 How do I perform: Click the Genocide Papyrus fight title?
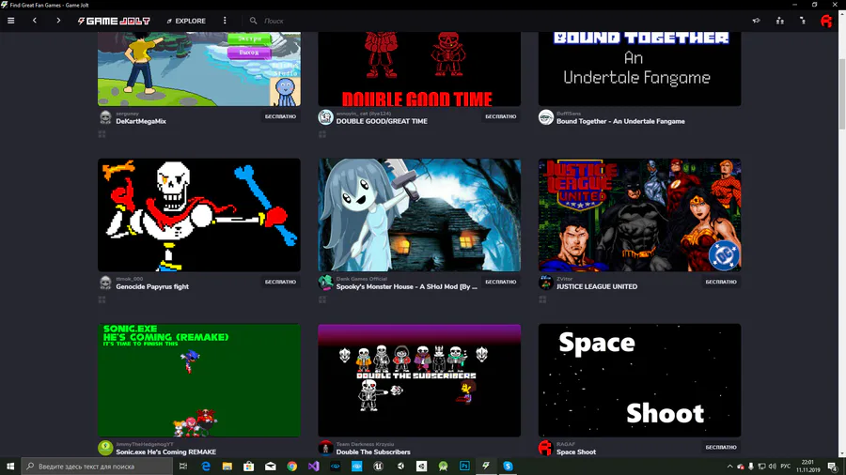coord(152,286)
